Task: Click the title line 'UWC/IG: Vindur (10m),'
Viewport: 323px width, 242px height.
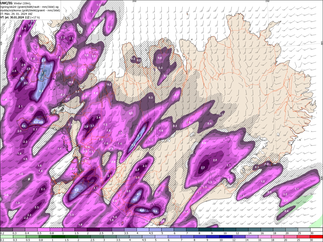Action: pos(16,3)
